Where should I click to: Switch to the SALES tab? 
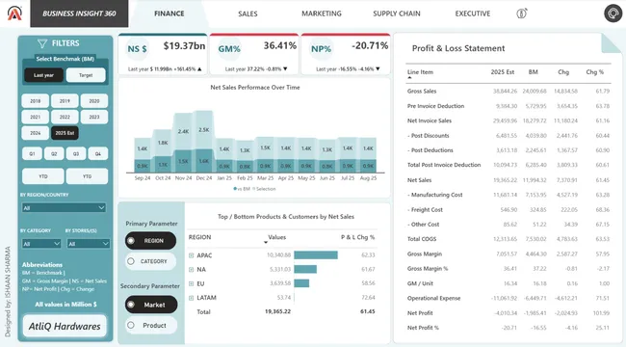coord(248,13)
